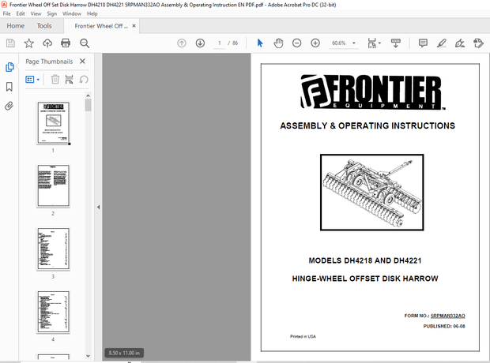Click the upload to cloud icon
The width and height of the screenshot is (490, 363).
(x=47, y=43)
